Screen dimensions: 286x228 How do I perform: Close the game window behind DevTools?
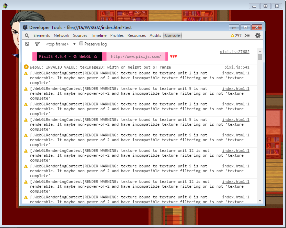[x=277, y=6]
